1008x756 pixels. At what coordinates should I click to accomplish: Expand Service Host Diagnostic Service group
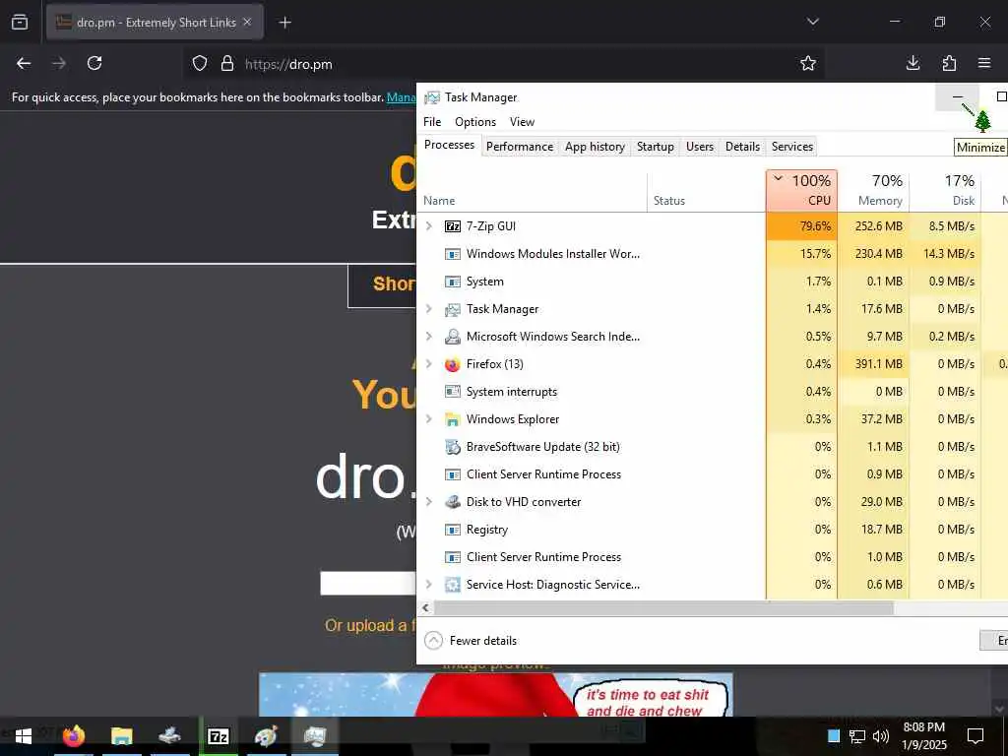point(429,585)
